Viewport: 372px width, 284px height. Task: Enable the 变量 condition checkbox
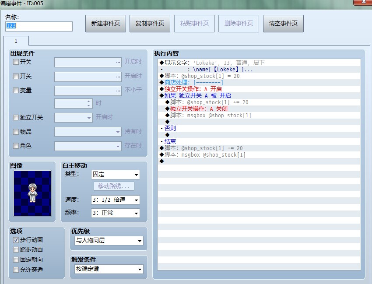click(x=16, y=91)
